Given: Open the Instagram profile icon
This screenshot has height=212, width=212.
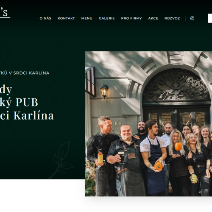Looking at the screenshot, I should click(x=192, y=18).
